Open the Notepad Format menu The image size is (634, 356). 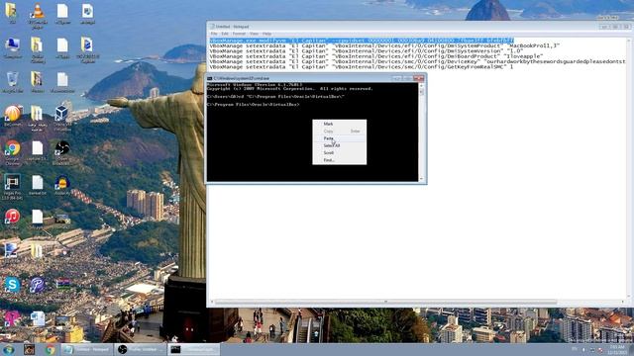239,34
